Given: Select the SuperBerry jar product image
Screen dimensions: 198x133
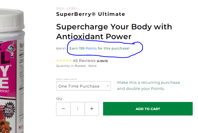Looking at the screenshot, I should (x=12, y=71).
